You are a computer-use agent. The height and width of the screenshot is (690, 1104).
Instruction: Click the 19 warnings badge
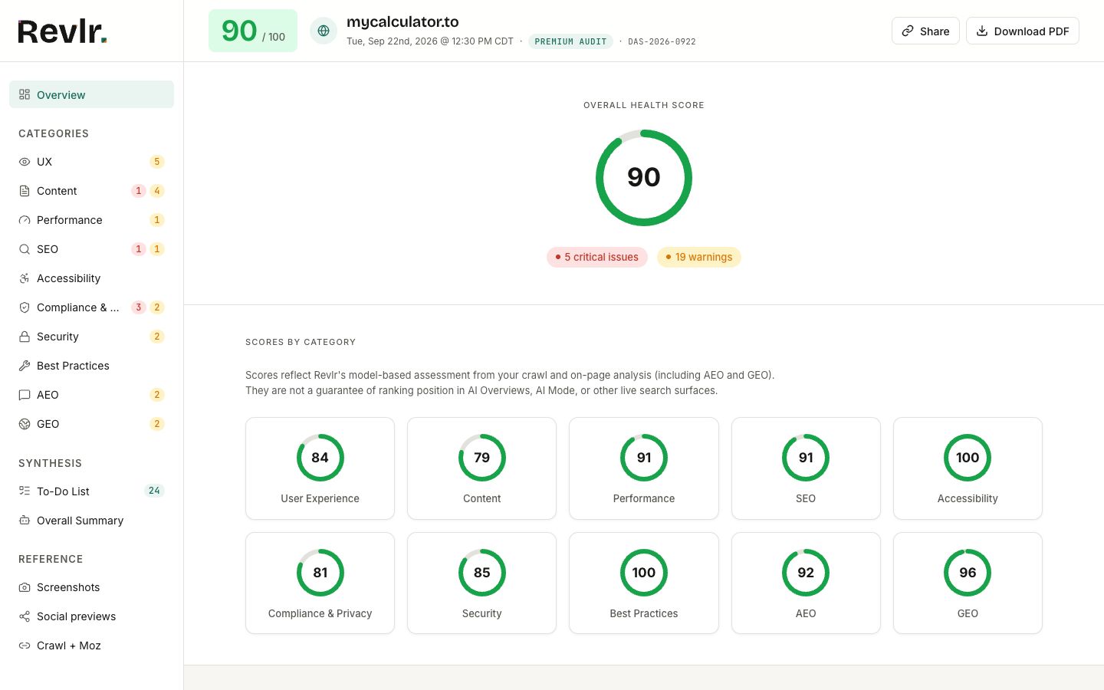[699, 257]
